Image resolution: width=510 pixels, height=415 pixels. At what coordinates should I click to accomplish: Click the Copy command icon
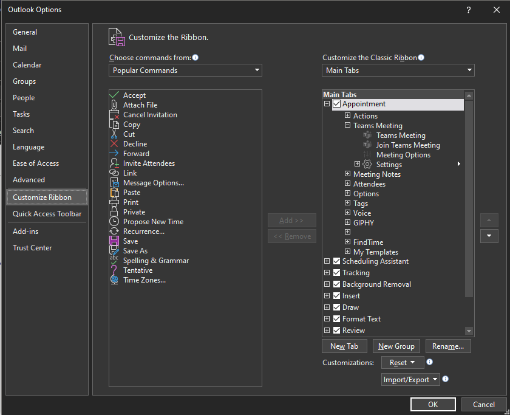tap(114, 125)
